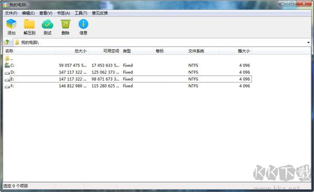Click the 解压到 (Extract to) folder icon
This screenshot has width=314, height=192.
coord(29,24)
